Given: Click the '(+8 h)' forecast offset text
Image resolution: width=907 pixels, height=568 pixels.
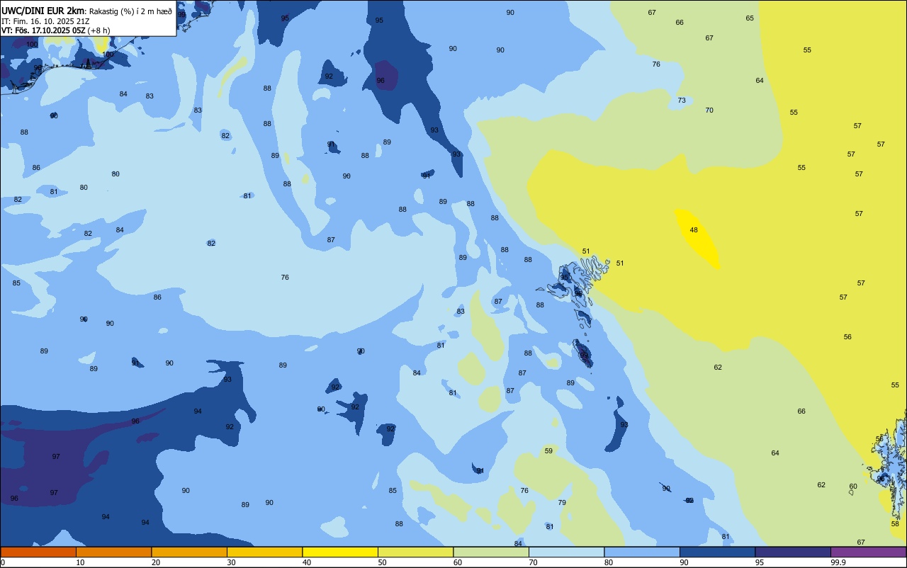Looking at the screenshot, I should [x=98, y=30].
